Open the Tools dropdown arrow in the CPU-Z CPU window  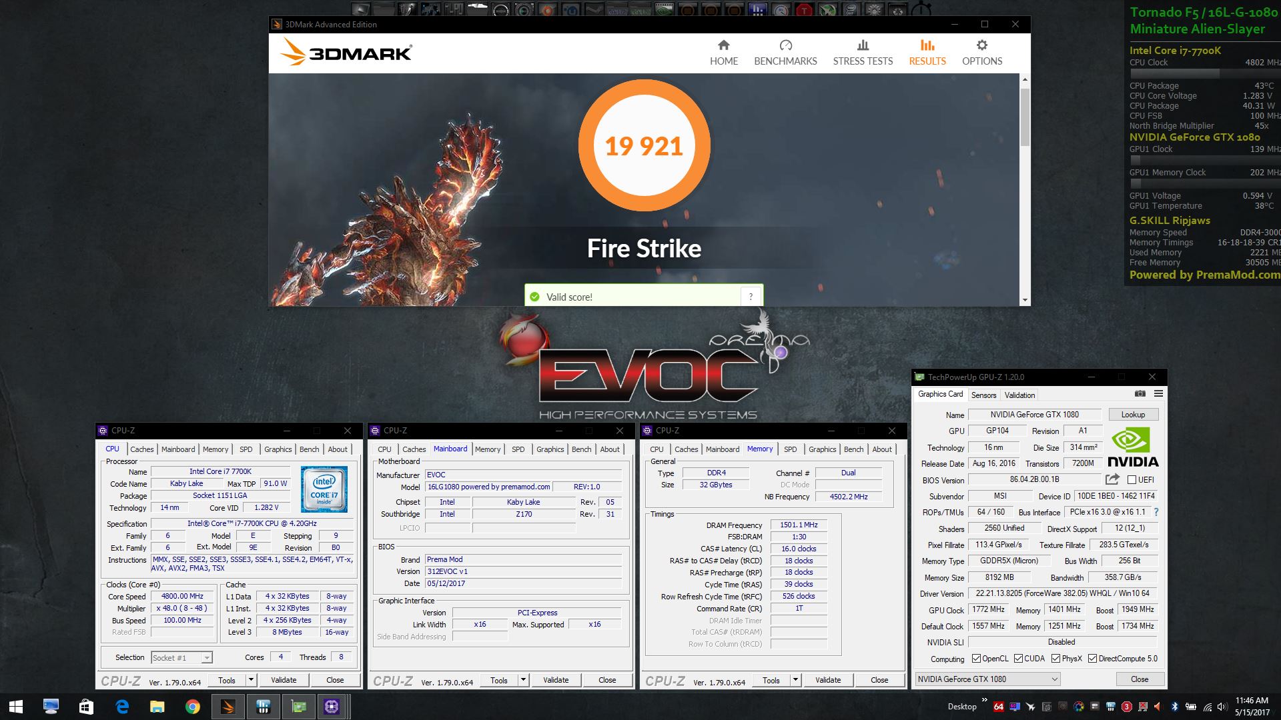[x=251, y=680]
